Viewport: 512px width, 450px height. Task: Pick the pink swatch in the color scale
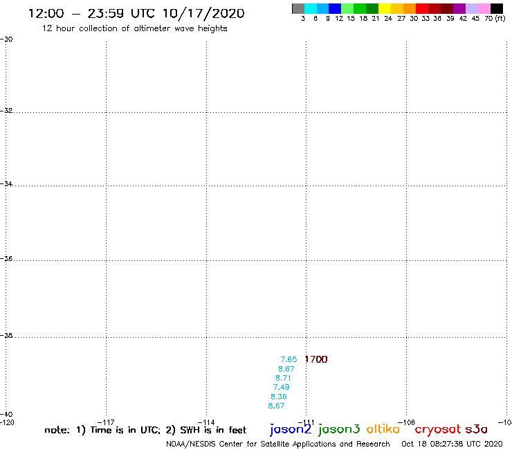[x=484, y=8]
